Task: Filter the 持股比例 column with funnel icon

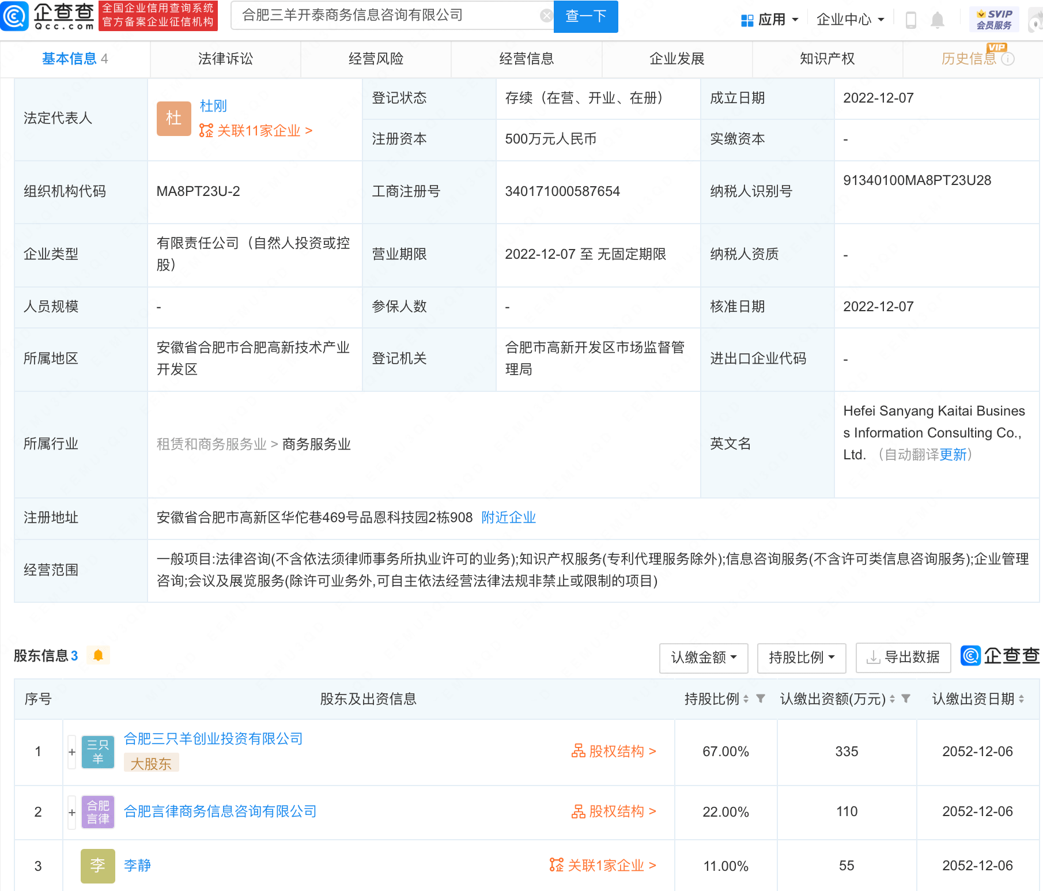Action: tap(761, 699)
